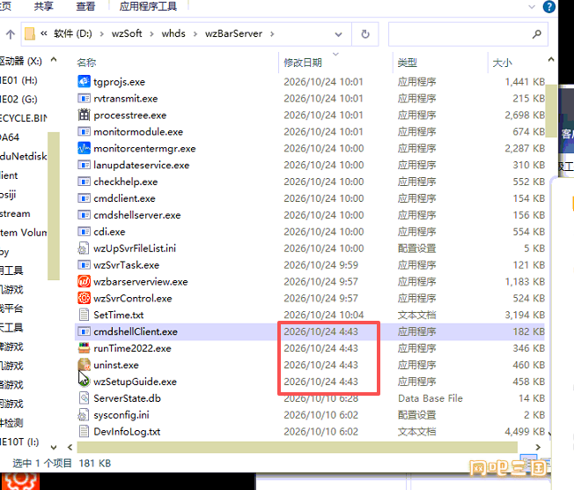Click the processtree.exe file icon
Screen dimensions: 574x490
84,115
